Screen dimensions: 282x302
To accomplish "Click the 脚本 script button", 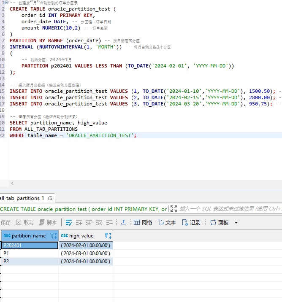I will click(x=48, y=222).
